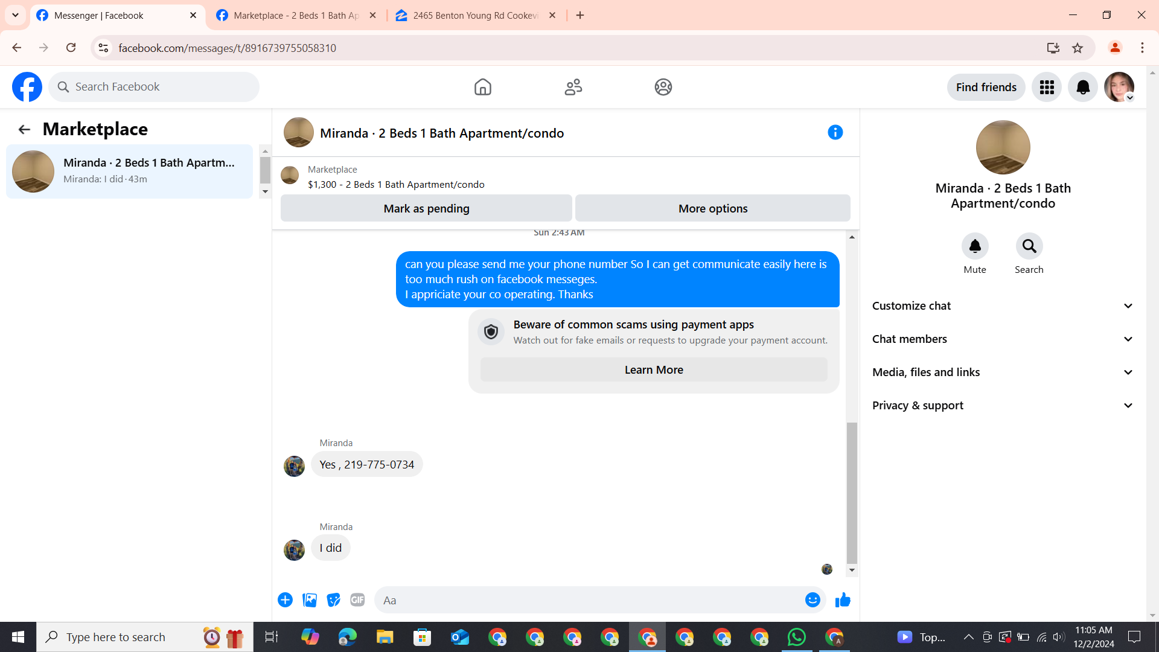Viewport: 1159px width, 652px height.
Task: Click Mark as pending button
Action: point(426,208)
